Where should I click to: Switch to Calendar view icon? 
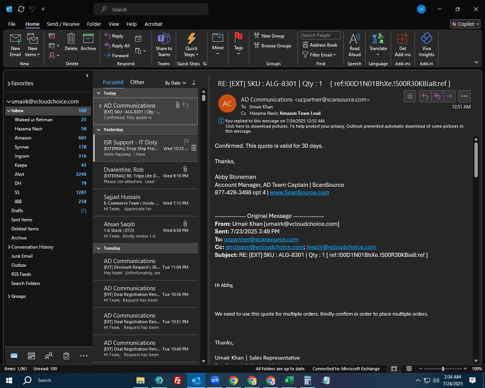(31, 356)
